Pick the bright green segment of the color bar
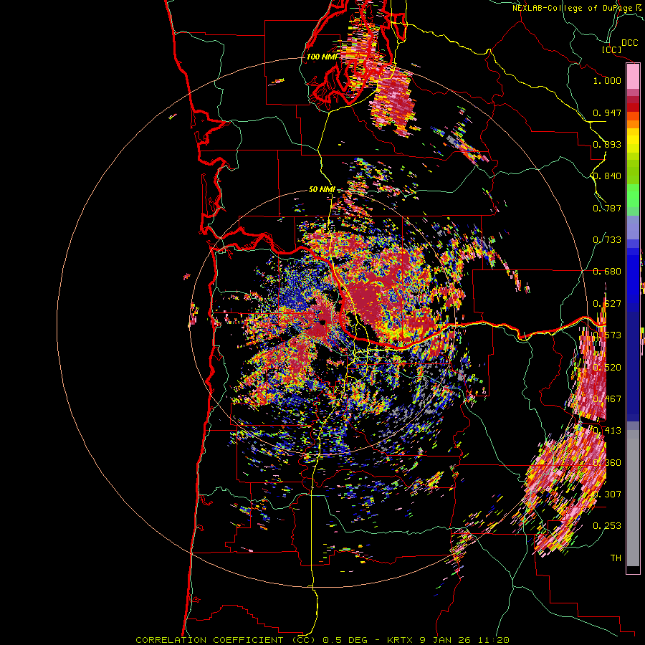The height and width of the screenshot is (645, 645). pos(633,196)
